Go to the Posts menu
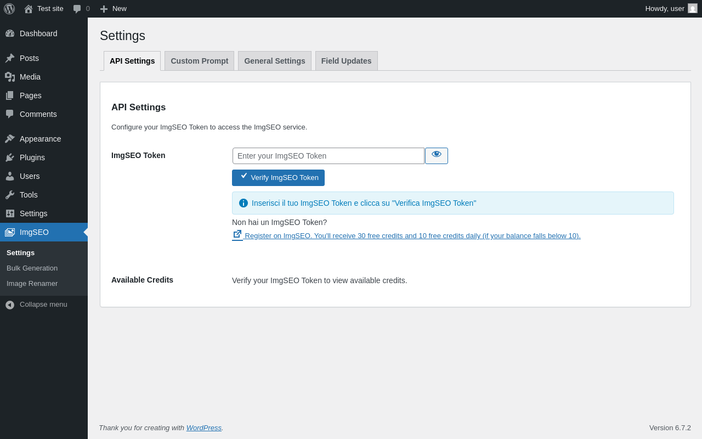702x439 pixels. coord(29,58)
